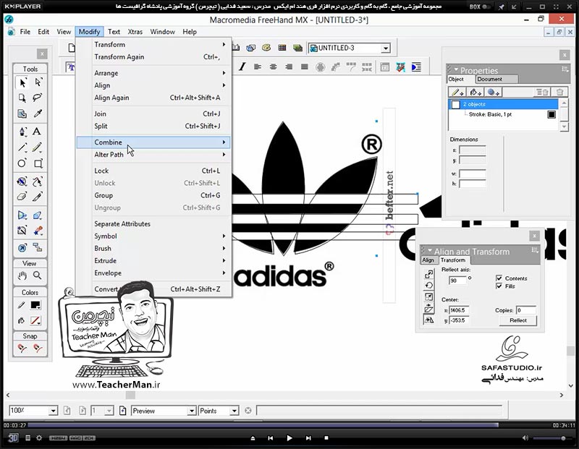Open the Alter Path submenu

[153, 155]
